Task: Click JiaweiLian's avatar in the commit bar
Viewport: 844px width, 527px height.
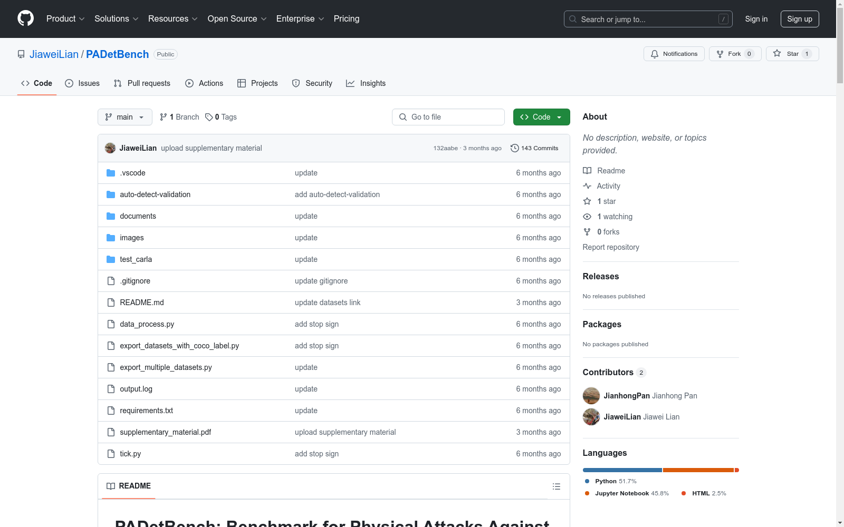Action: point(110,148)
